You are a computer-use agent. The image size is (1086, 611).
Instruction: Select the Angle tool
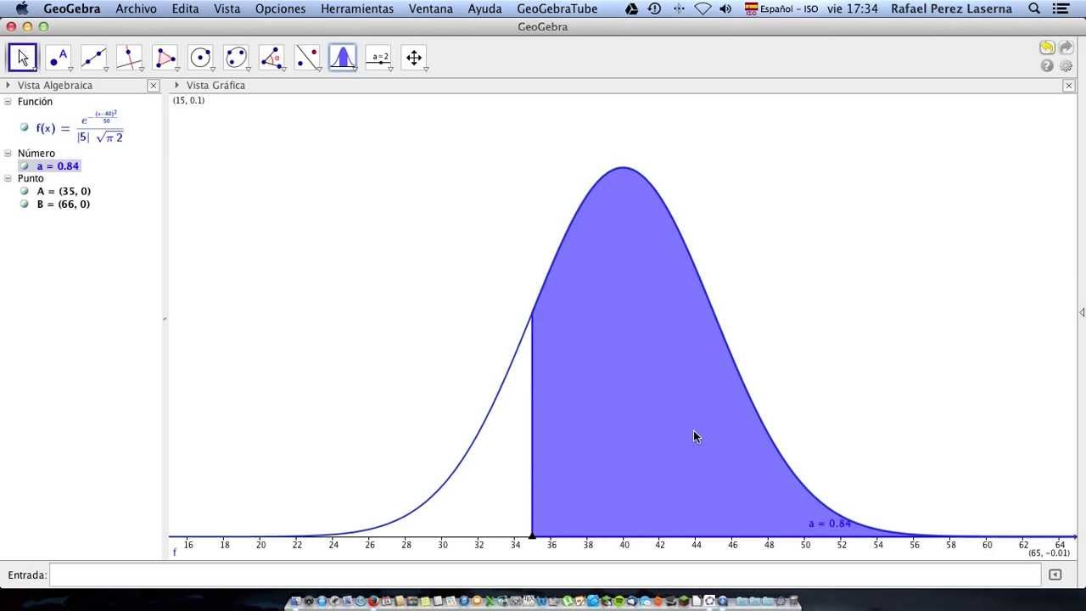click(271, 58)
